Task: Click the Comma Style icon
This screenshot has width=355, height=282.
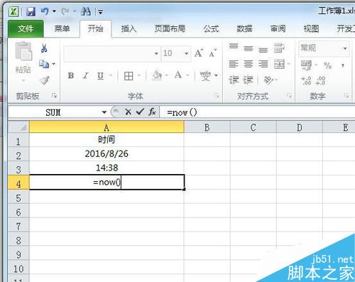Action: pyautogui.click(x=343, y=65)
